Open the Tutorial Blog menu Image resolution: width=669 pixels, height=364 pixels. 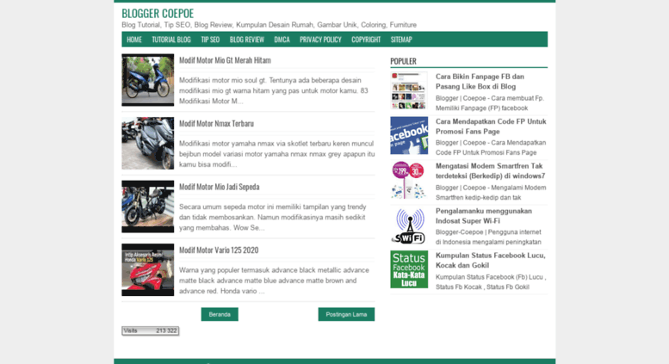(x=171, y=40)
